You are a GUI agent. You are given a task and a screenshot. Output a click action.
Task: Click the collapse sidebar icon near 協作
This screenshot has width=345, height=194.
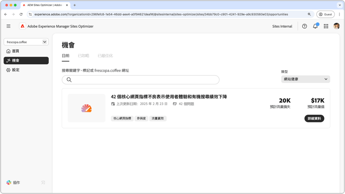pos(43,183)
